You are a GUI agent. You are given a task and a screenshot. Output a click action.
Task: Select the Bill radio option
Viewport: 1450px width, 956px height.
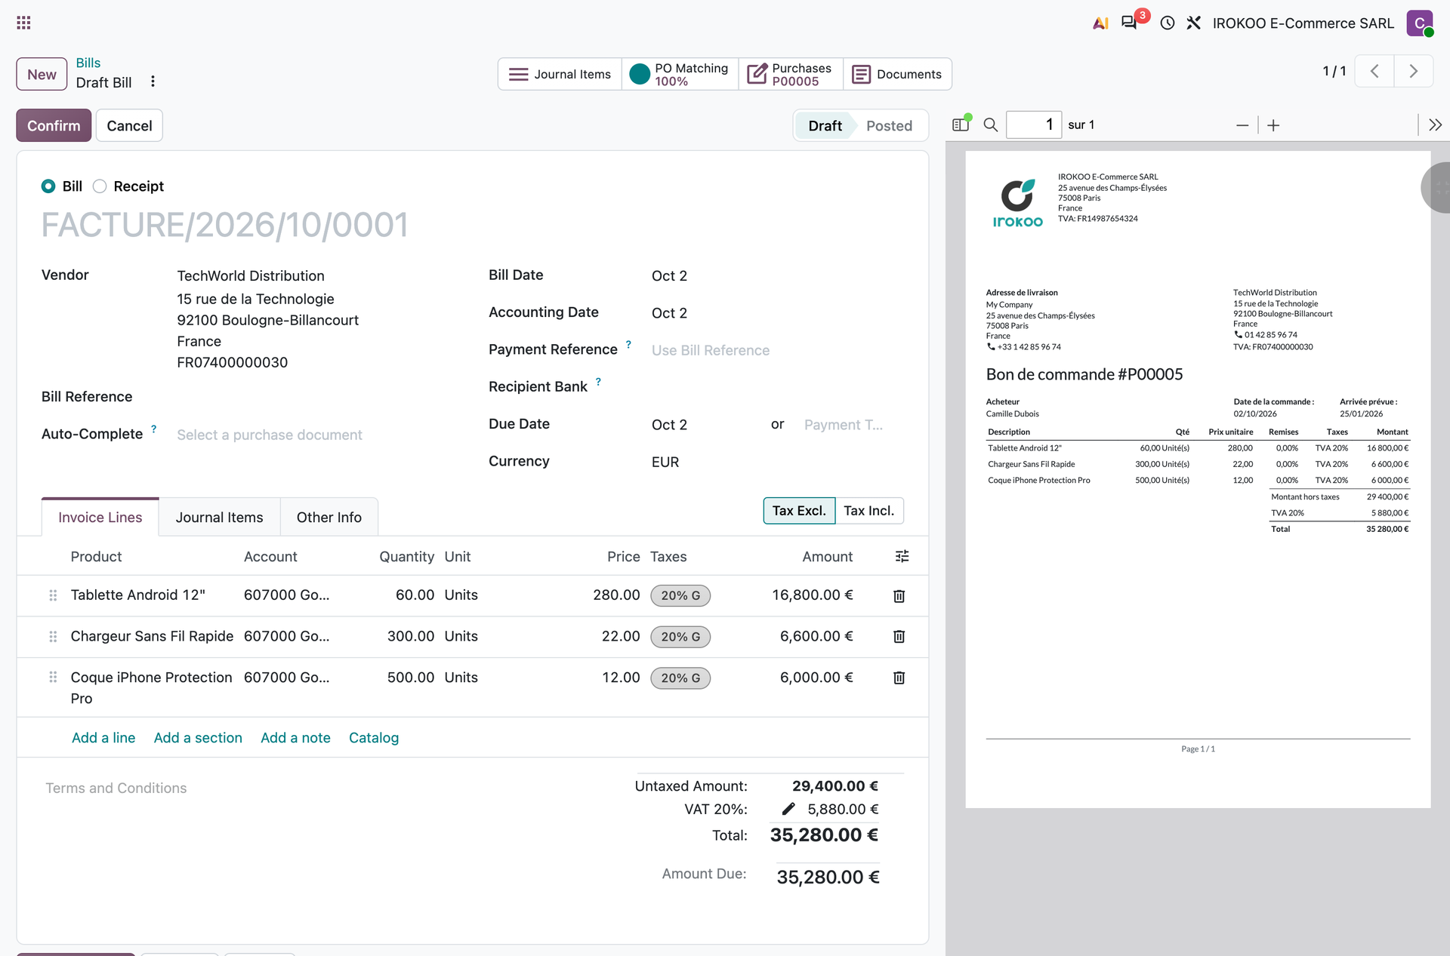click(x=48, y=186)
